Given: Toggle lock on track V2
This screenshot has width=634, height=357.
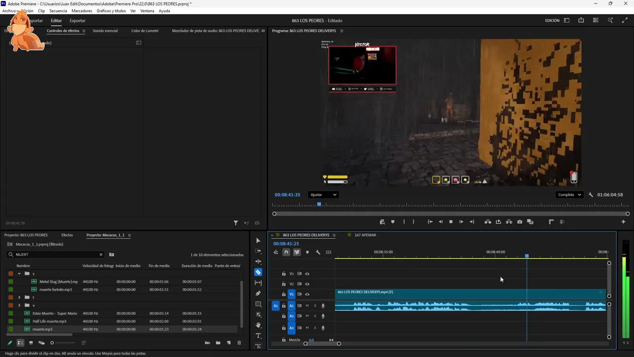Looking at the screenshot, I should (284, 284).
